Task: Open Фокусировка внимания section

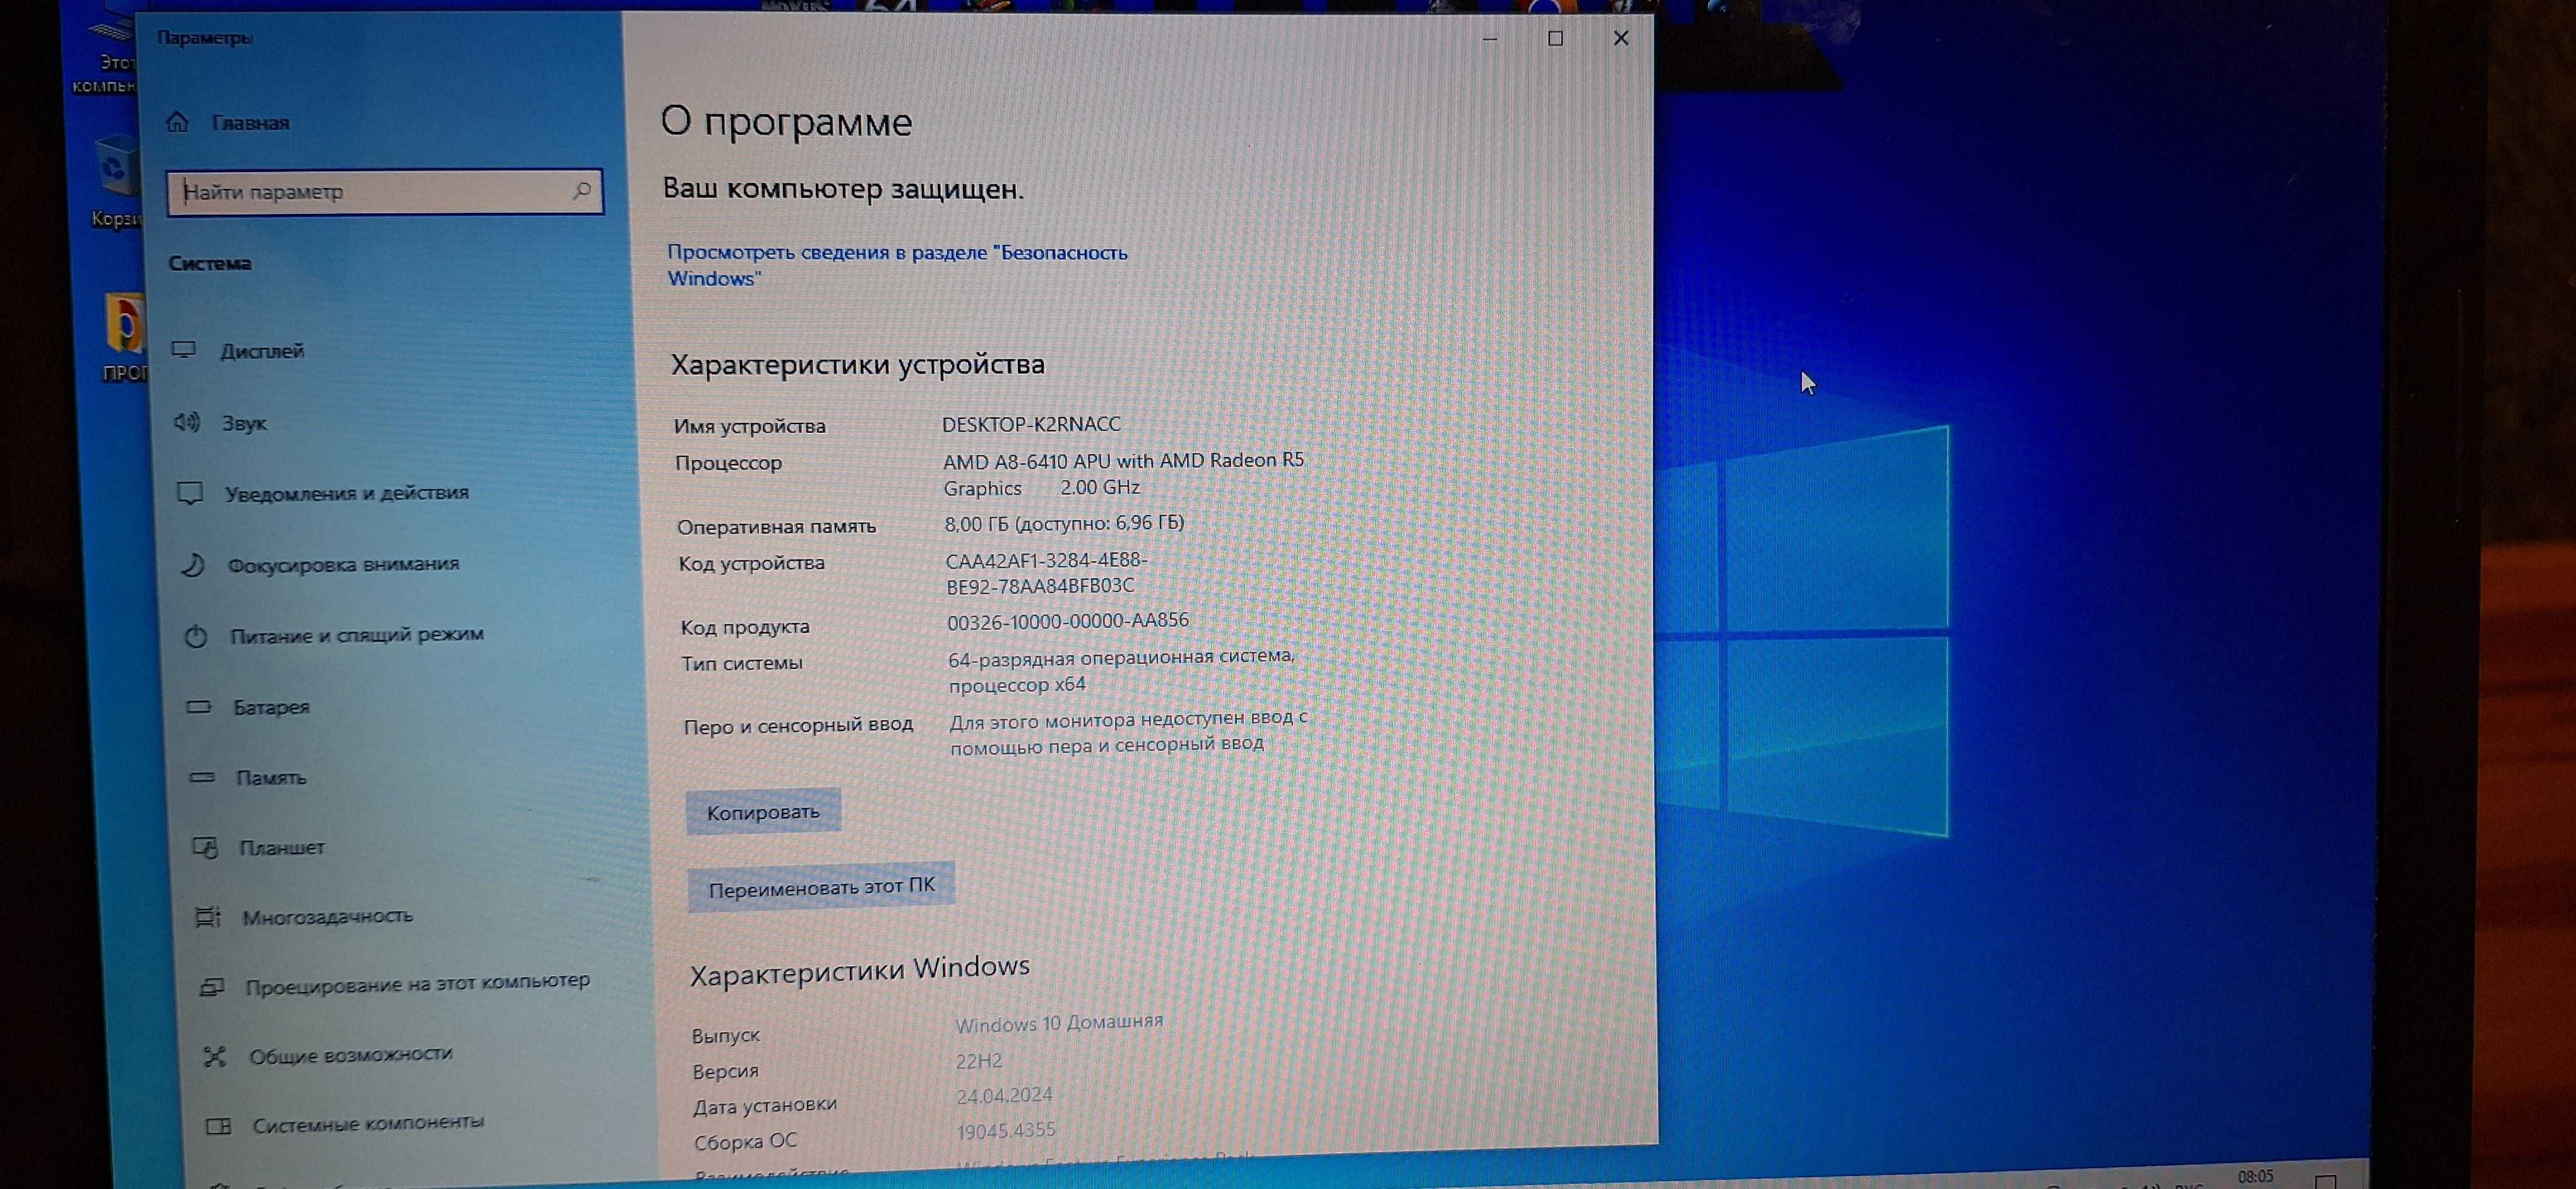Action: 343,565
